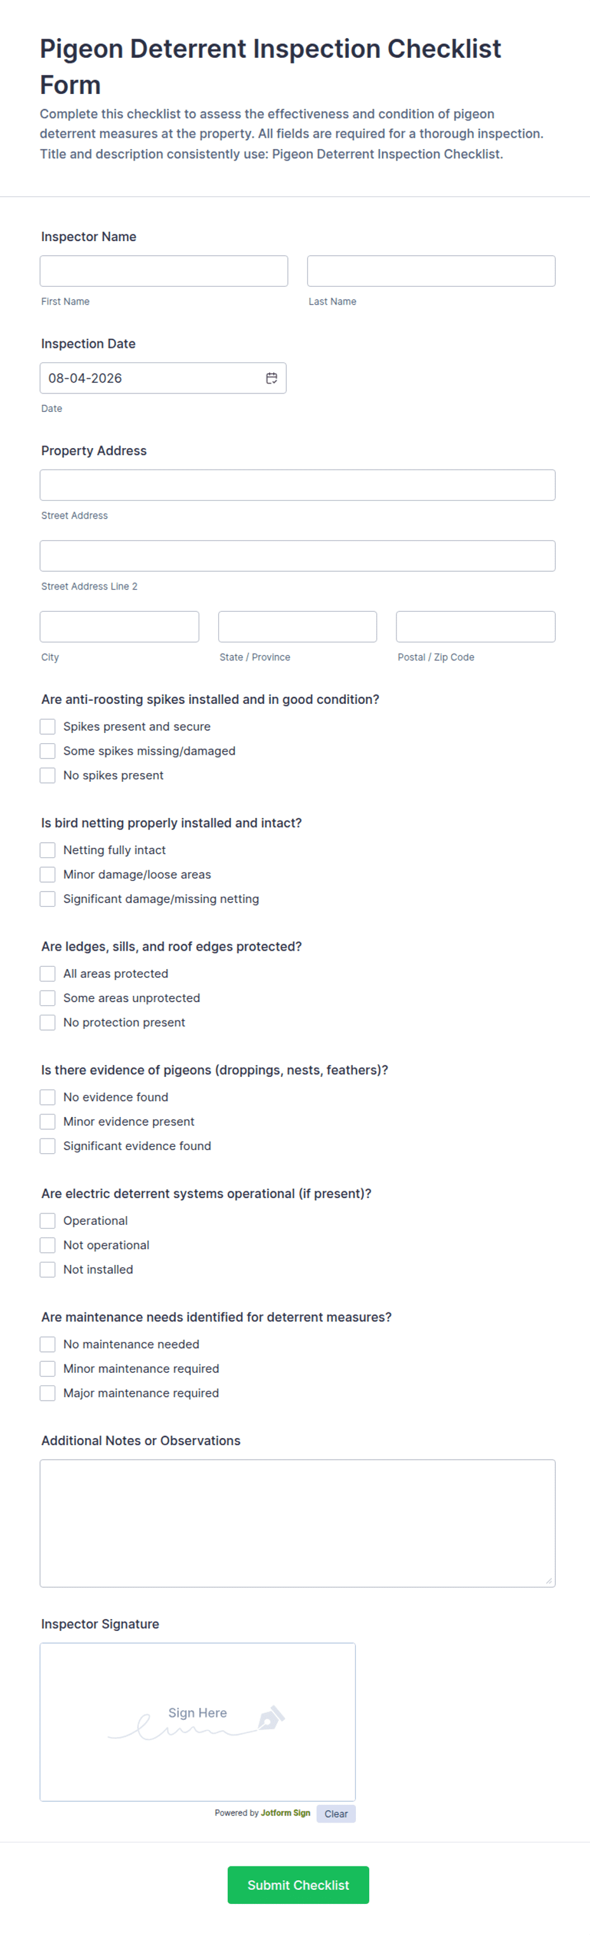Clear the signature field
The height and width of the screenshot is (1935, 590).
click(x=336, y=1813)
